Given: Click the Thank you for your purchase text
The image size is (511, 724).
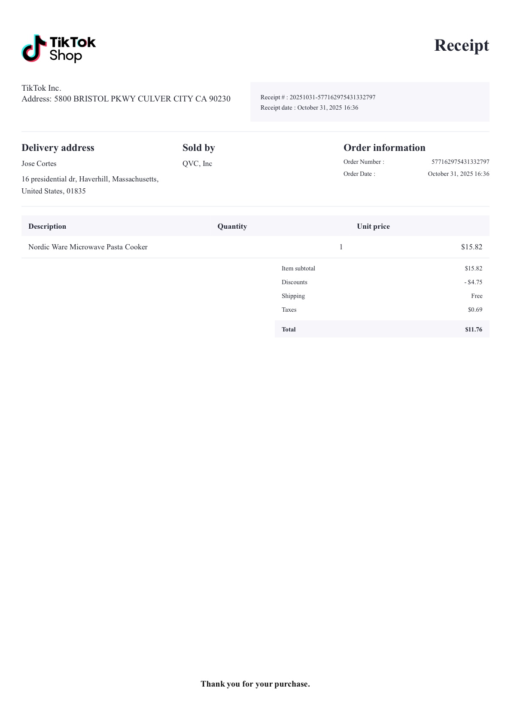Looking at the screenshot, I should [x=255, y=684].
